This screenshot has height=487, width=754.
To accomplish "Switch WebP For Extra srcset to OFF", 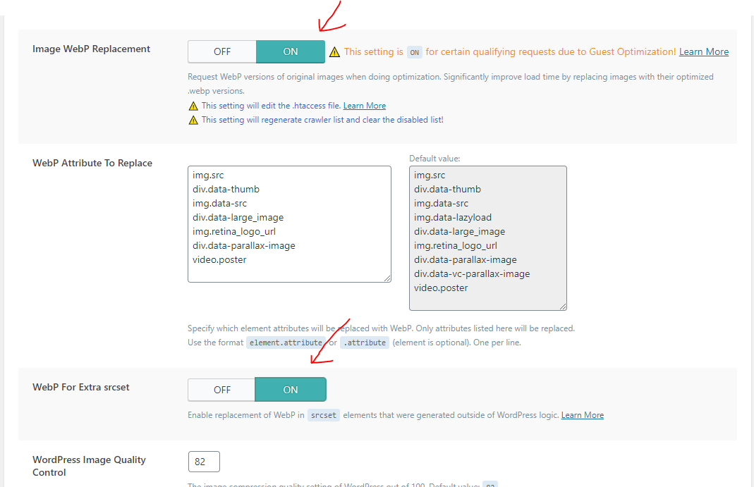I will coord(221,390).
